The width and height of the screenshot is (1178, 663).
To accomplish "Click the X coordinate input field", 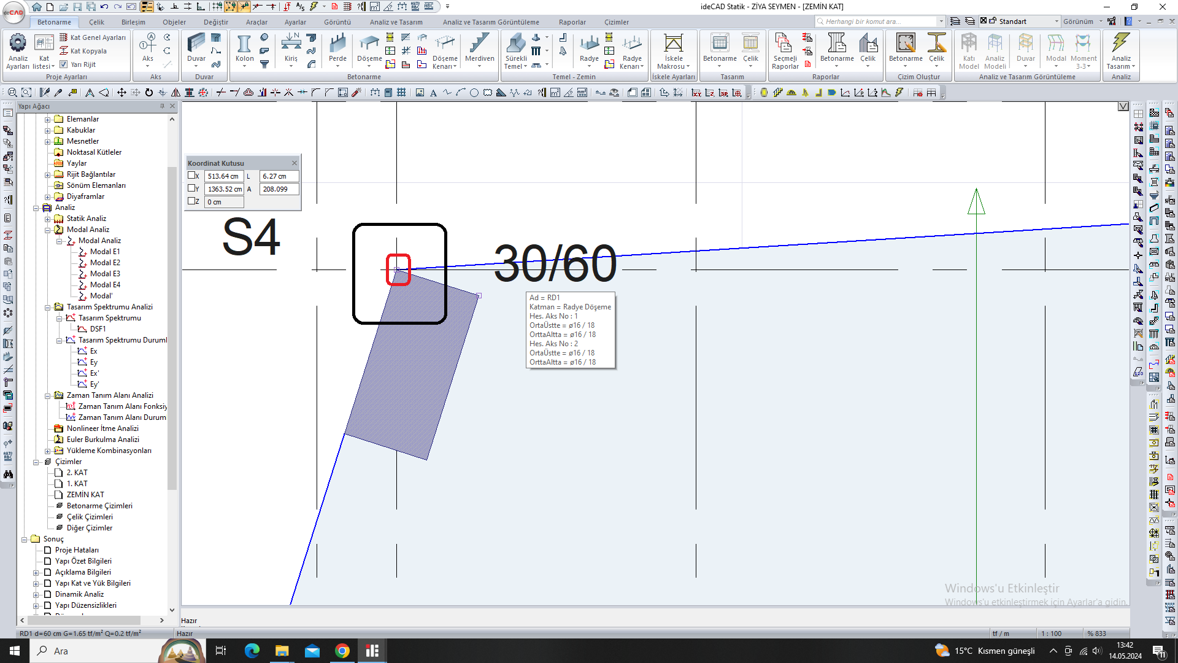I will tap(224, 176).
